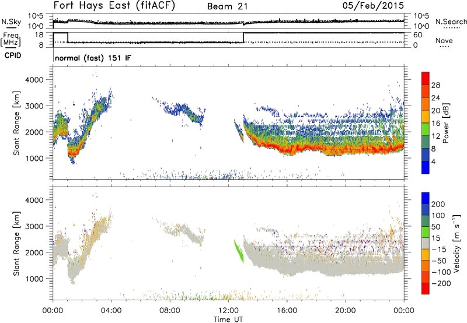
Task: Click the 'Freq. [MHz]' axis label
Action: click(11, 39)
